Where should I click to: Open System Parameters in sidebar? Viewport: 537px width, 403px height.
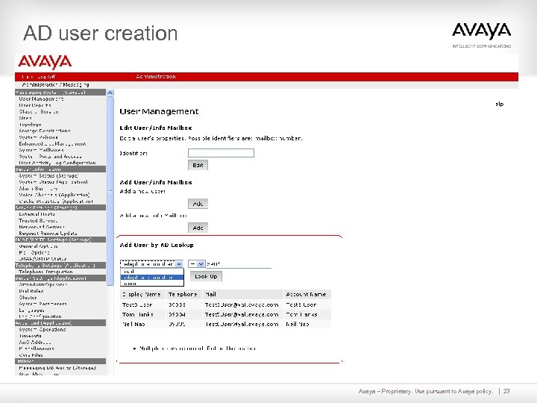43,304
